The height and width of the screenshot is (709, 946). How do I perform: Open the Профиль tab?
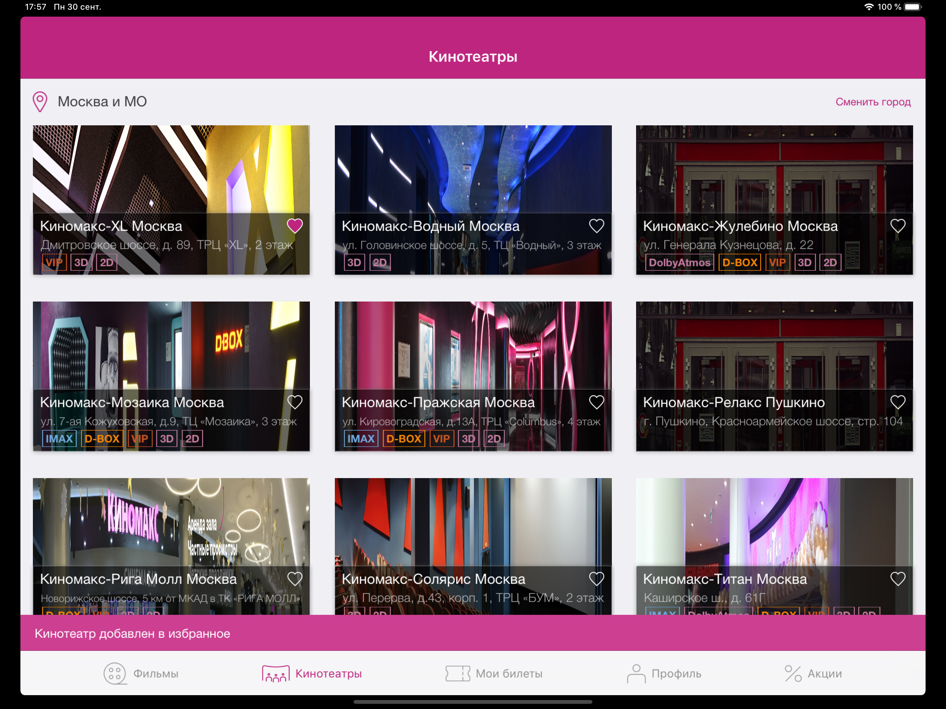coord(664,673)
